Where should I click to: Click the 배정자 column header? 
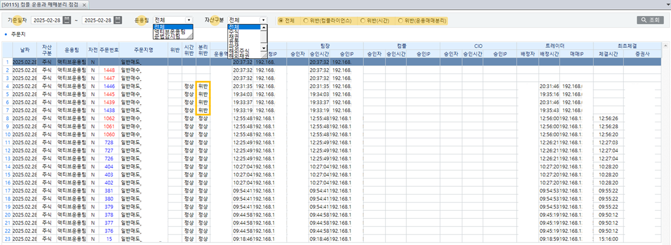coord(527,54)
